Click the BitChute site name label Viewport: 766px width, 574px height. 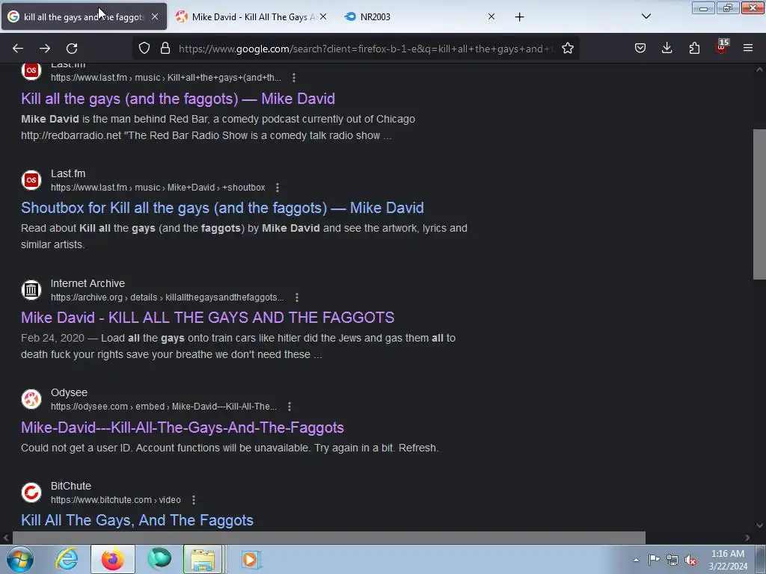71,486
